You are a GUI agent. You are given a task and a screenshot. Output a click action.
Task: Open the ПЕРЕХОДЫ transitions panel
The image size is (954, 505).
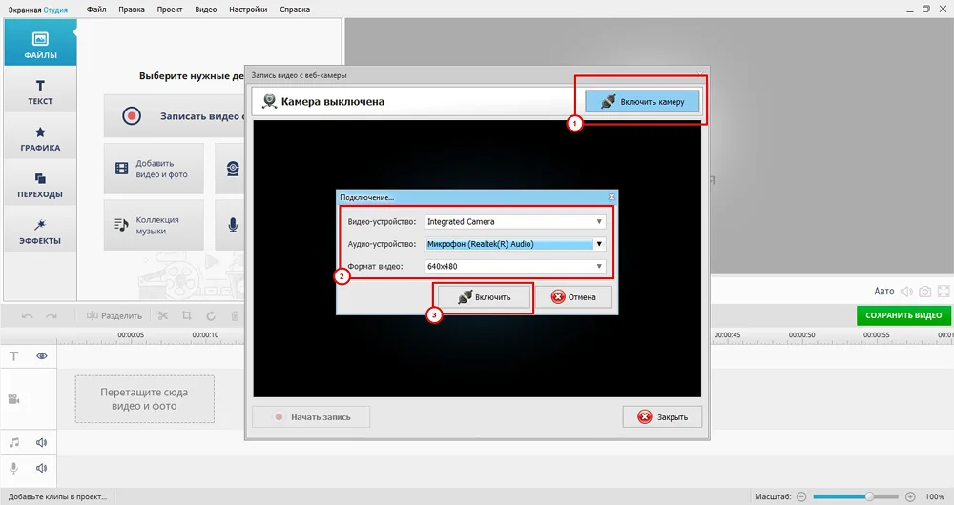tap(40, 186)
